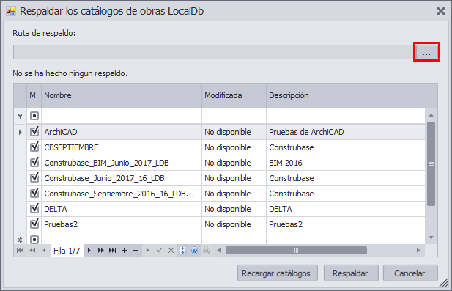Click the filter row pin icon

click(x=20, y=116)
